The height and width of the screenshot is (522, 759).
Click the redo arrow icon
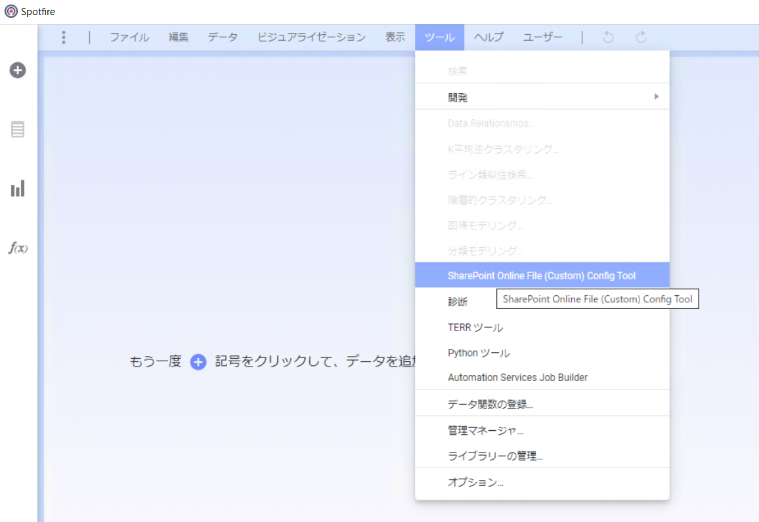coord(641,37)
